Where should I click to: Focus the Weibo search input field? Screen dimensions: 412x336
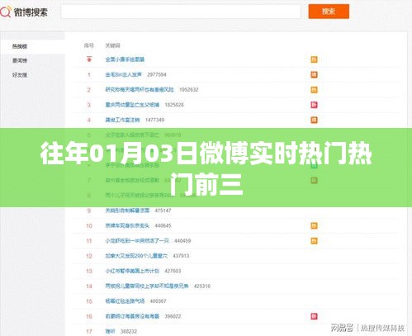[x=181, y=12]
